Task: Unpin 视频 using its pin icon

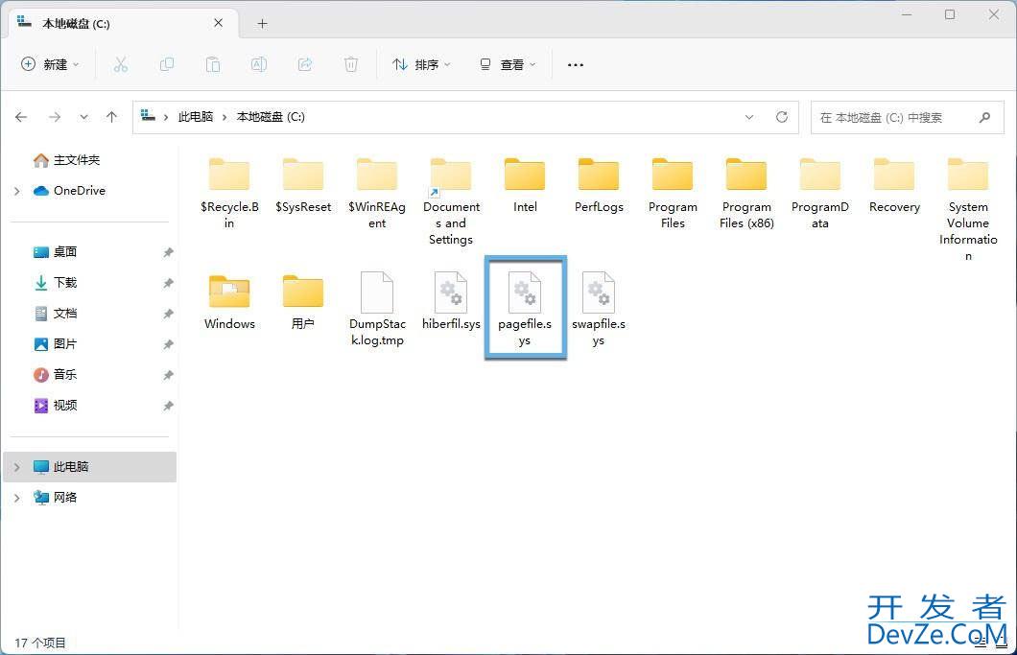Action: point(168,406)
